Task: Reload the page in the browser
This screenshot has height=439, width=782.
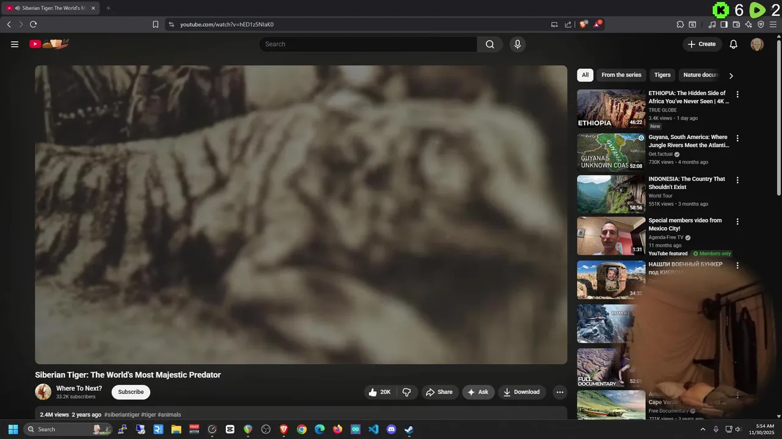Action: pyautogui.click(x=33, y=24)
